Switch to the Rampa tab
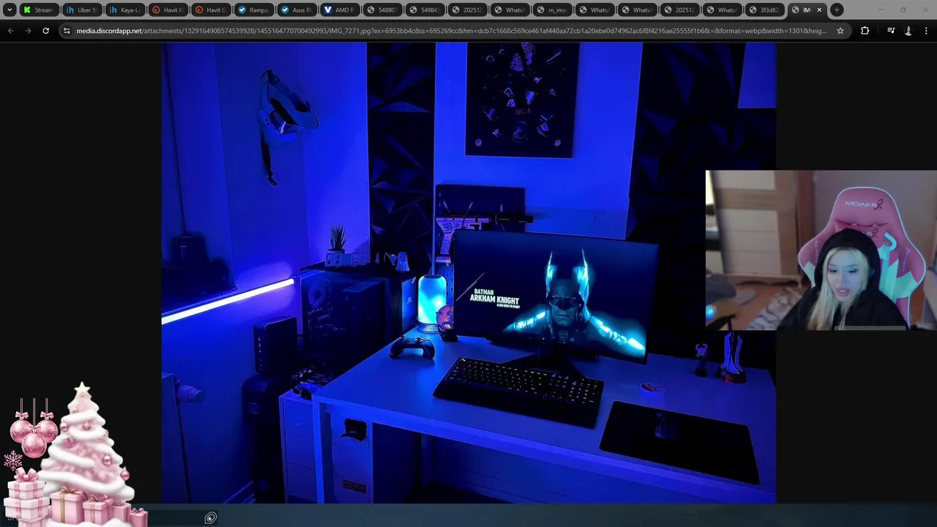The image size is (937, 527). tap(253, 10)
